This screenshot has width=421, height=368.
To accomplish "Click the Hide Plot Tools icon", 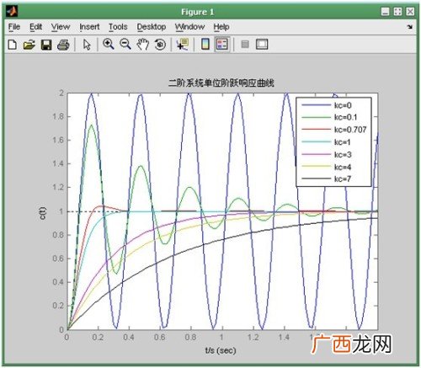I will click(245, 45).
